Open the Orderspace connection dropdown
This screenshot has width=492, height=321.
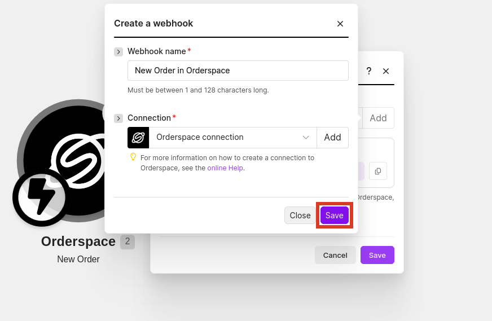tap(233, 138)
